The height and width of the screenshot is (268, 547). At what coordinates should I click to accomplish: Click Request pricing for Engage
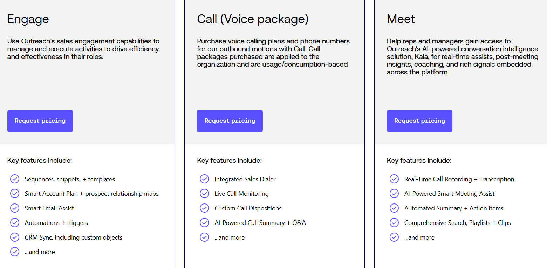tap(40, 121)
